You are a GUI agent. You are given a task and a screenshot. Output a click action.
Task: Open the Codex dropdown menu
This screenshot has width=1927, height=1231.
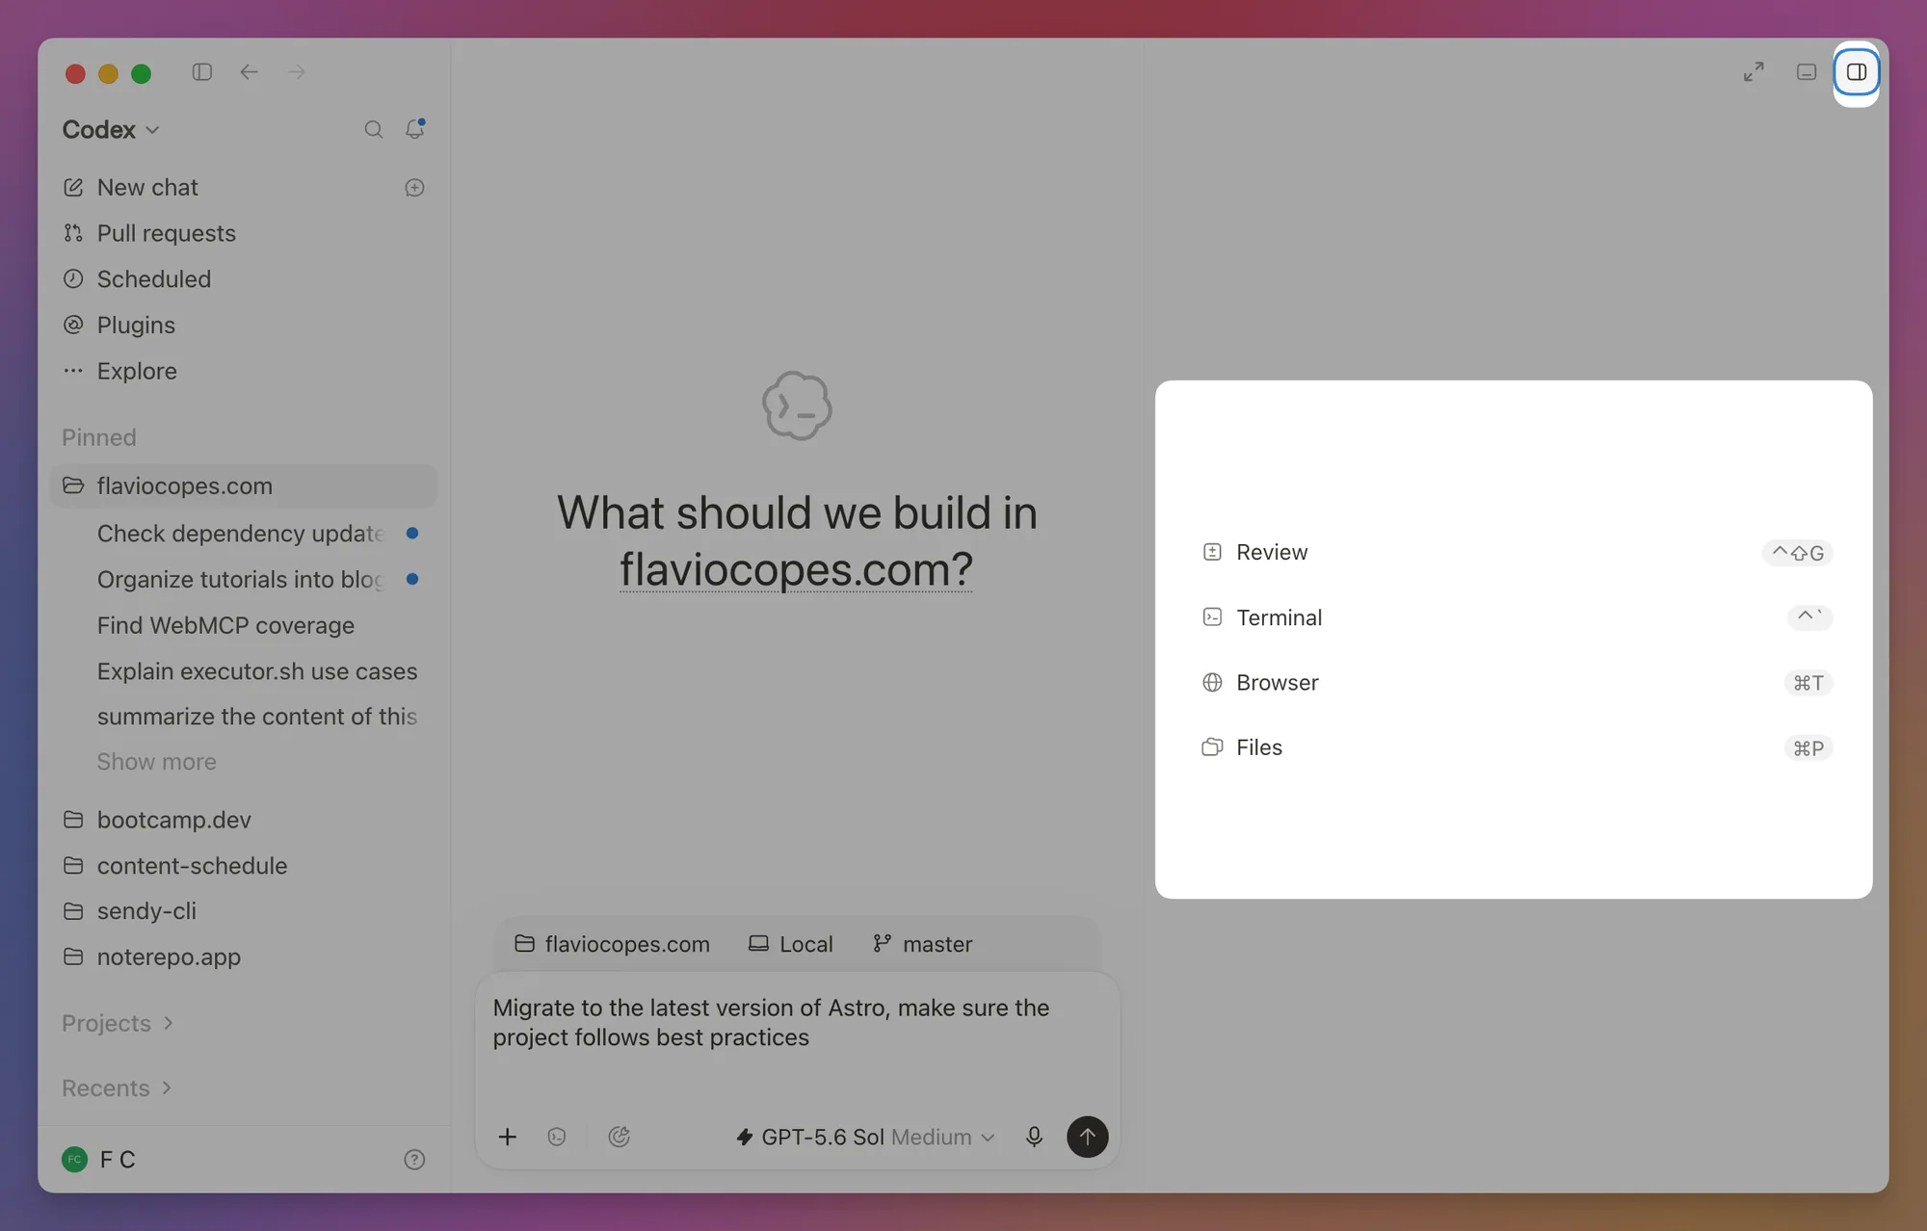(111, 129)
